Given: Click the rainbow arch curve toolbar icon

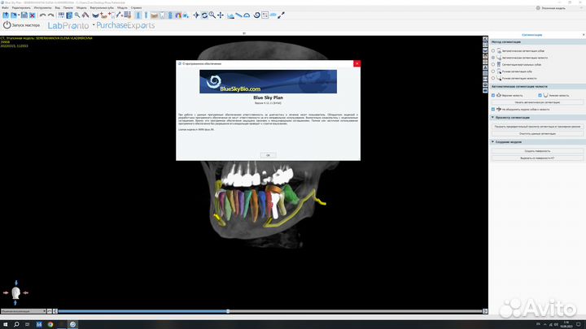Looking at the screenshot, I should 178,15.
